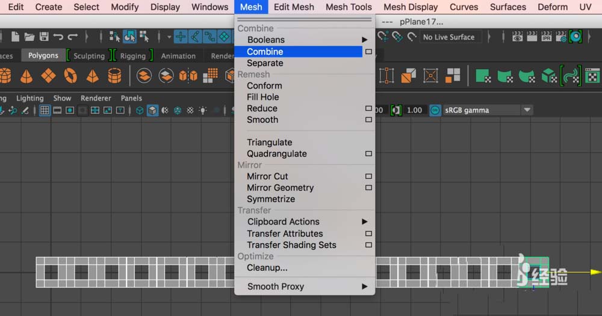Toggle film gate viewport icon
Image resolution: width=602 pixels, height=316 pixels.
pos(57,111)
